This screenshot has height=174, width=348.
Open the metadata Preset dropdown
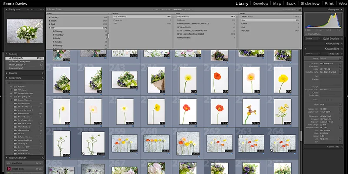point(331,59)
